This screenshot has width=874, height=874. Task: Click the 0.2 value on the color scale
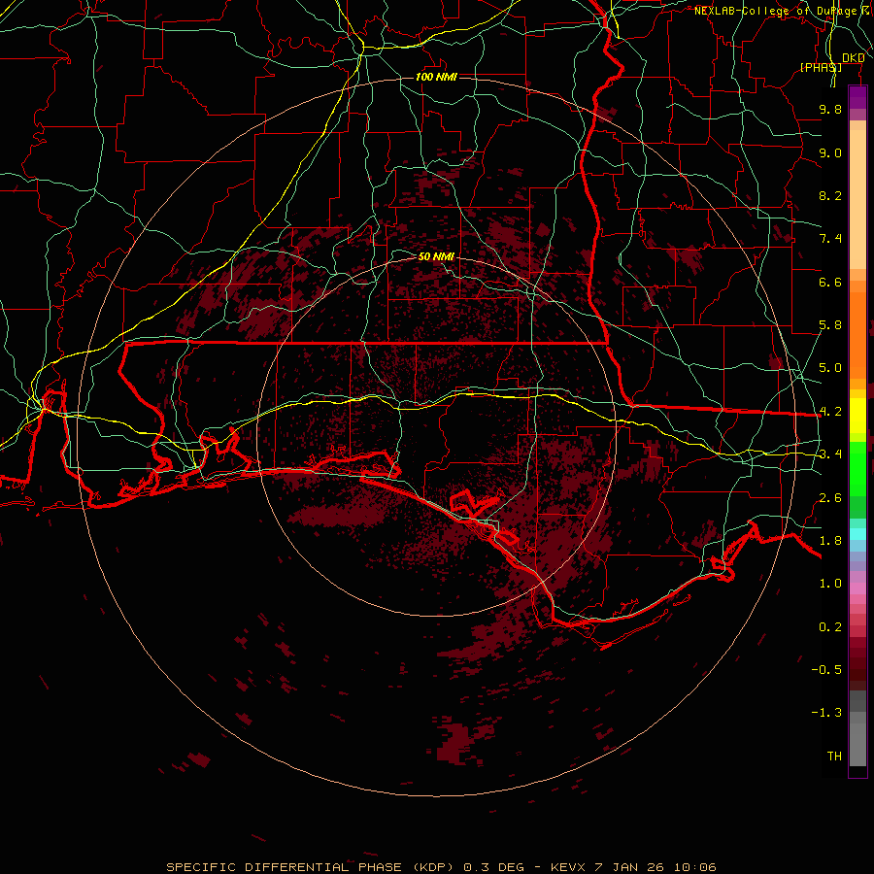pyautogui.click(x=830, y=627)
